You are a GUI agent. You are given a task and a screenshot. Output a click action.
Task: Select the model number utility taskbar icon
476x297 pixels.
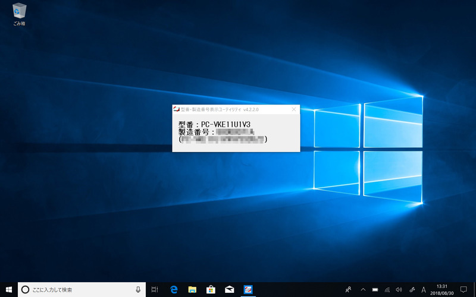coord(248,290)
